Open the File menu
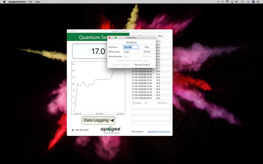Viewport: 263px width, 164px height. coord(30,2)
